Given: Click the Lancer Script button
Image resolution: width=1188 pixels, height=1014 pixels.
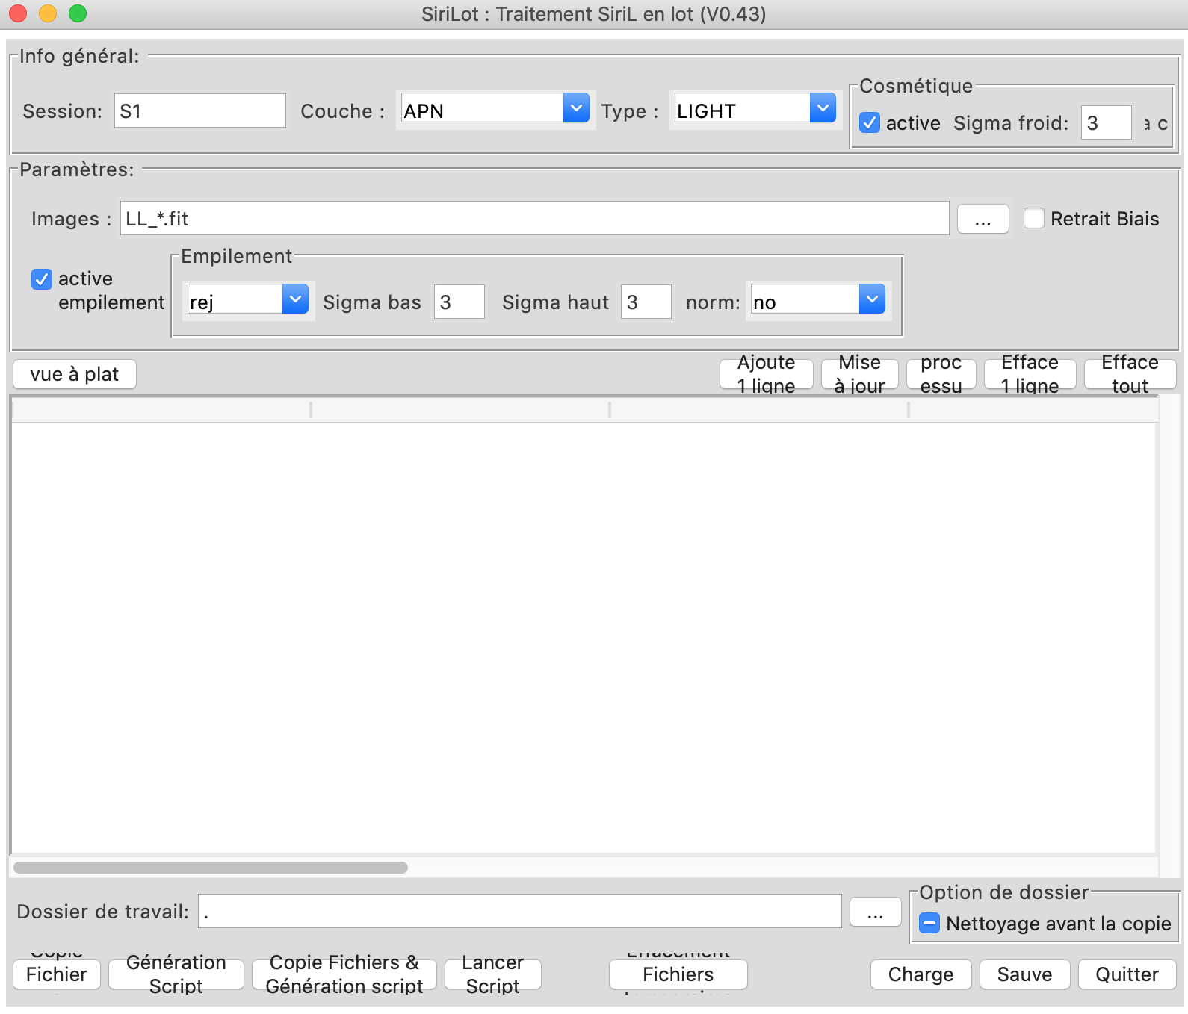Looking at the screenshot, I should (x=493, y=974).
